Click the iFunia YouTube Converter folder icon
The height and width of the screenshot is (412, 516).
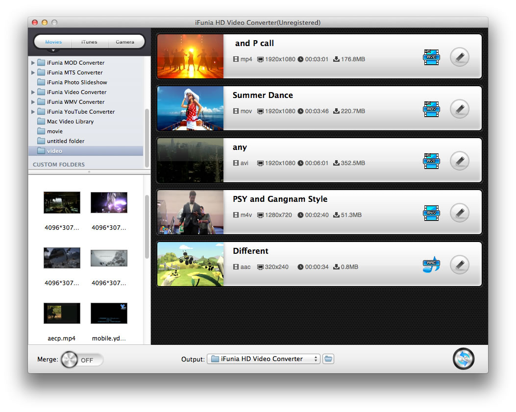(x=41, y=112)
